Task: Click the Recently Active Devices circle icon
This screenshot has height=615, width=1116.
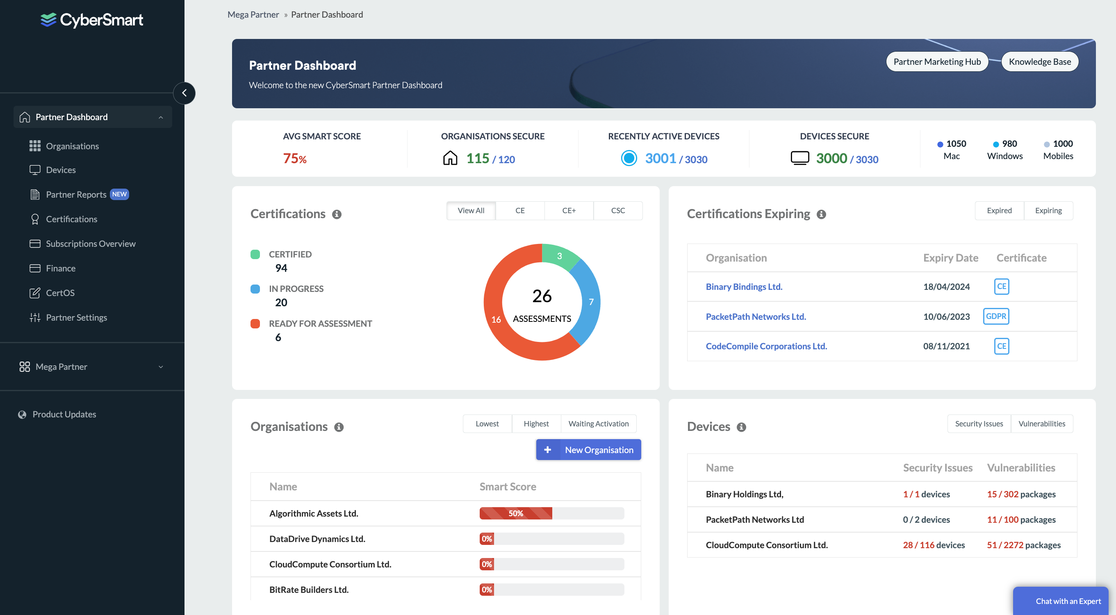Action: tap(629, 158)
